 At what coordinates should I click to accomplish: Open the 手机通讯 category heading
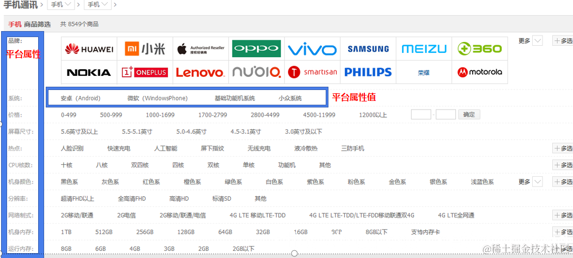pyautogui.click(x=20, y=4)
